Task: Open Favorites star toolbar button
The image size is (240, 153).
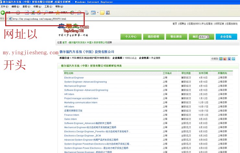Action: point(58,13)
